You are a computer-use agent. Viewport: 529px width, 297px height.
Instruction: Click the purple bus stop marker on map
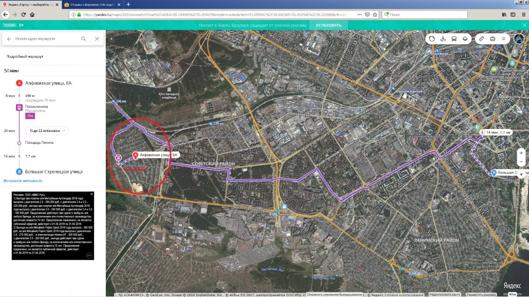point(118,158)
